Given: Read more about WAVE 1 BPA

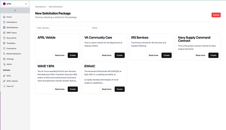Looking at the screenshot, I should pos(60,89).
